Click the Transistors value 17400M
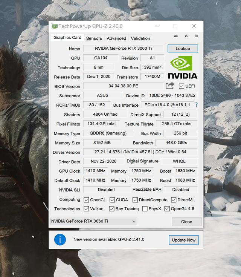This screenshot has width=241, height=277. tap(152, 77)
